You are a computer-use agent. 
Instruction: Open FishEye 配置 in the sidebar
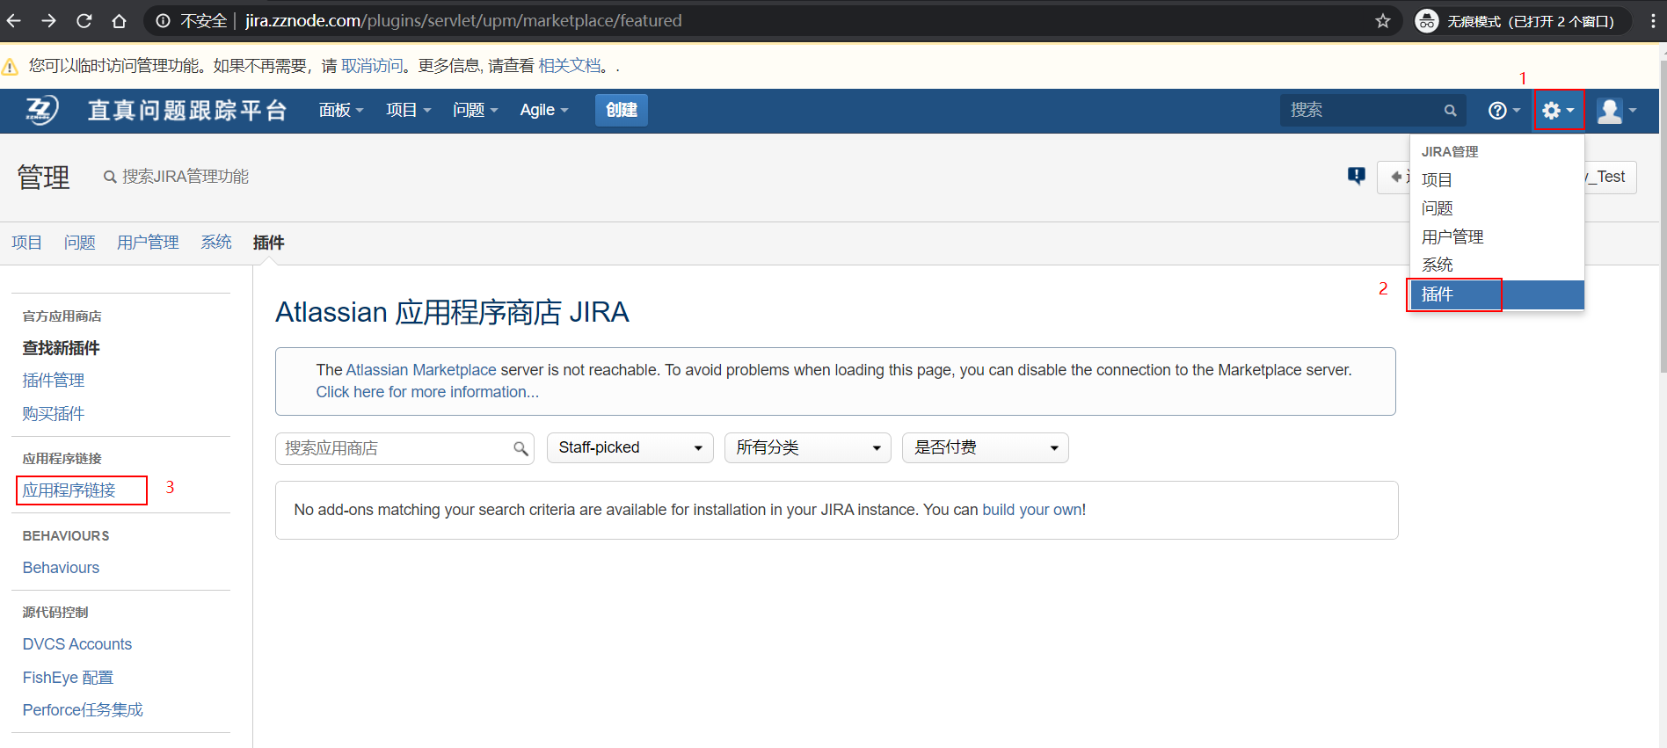click(x=69, y=678)
